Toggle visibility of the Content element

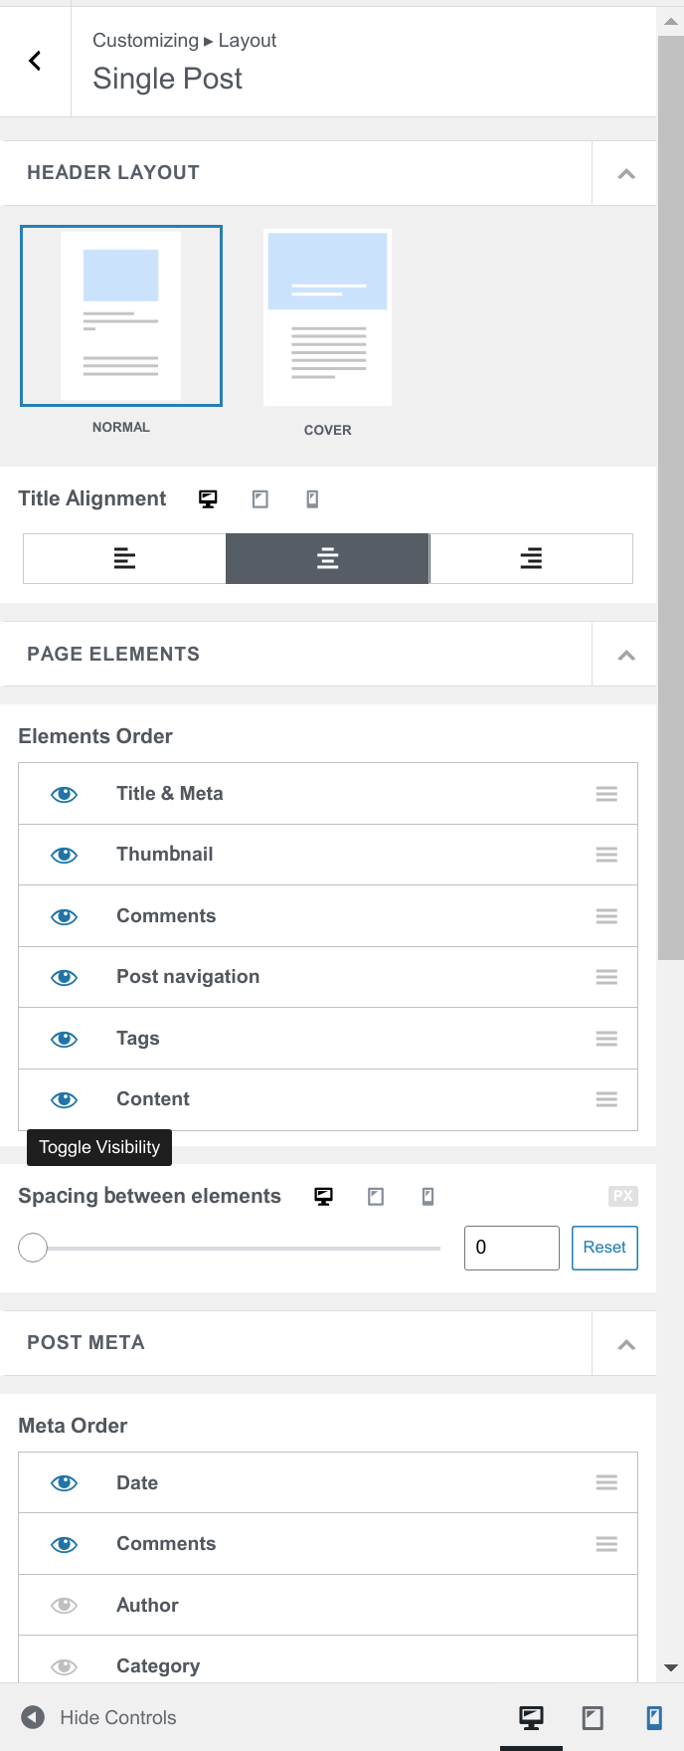[63, 1099]
